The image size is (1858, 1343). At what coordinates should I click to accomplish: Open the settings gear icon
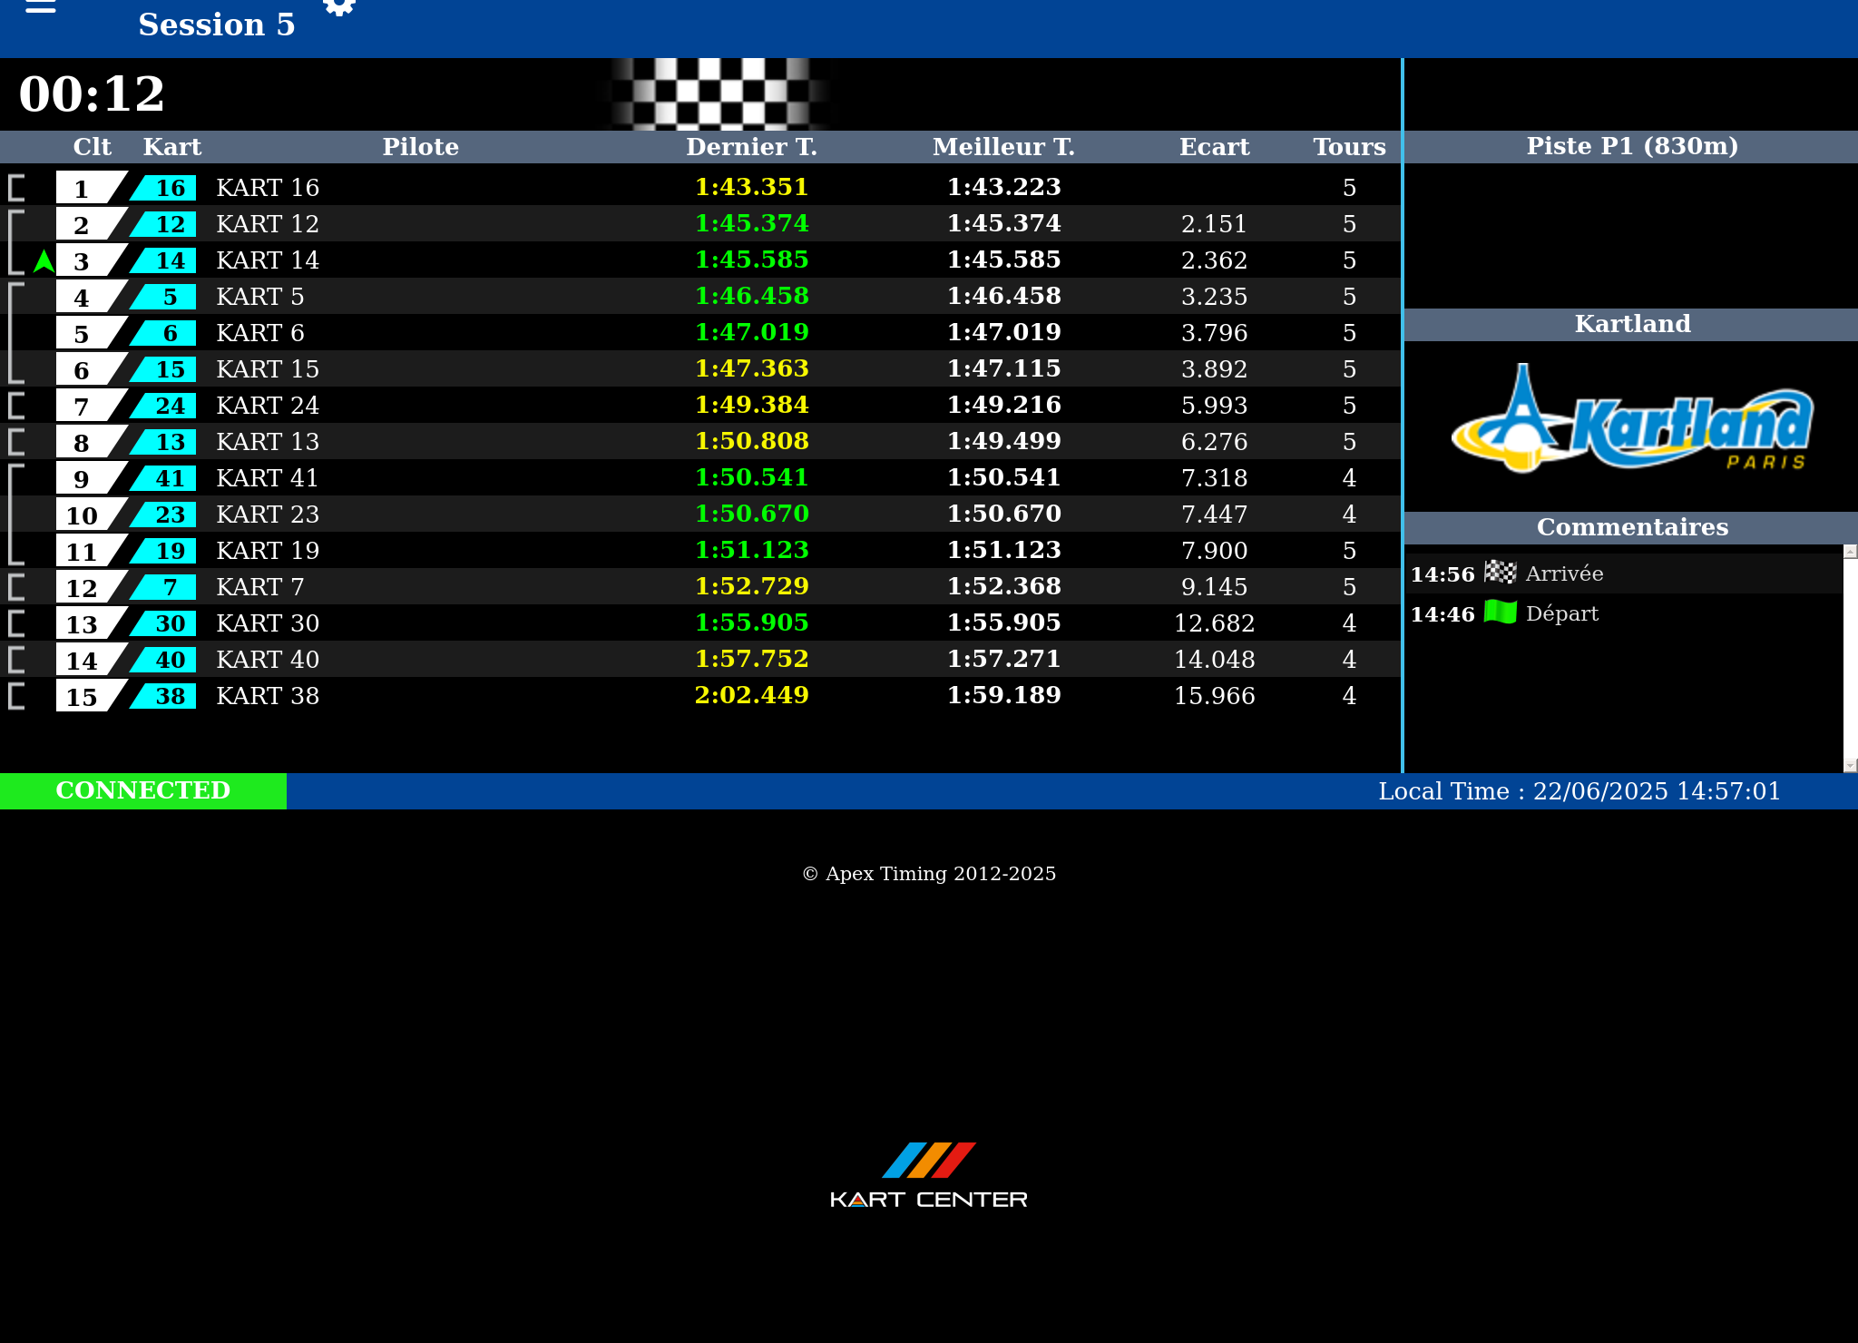pos(339,6)
